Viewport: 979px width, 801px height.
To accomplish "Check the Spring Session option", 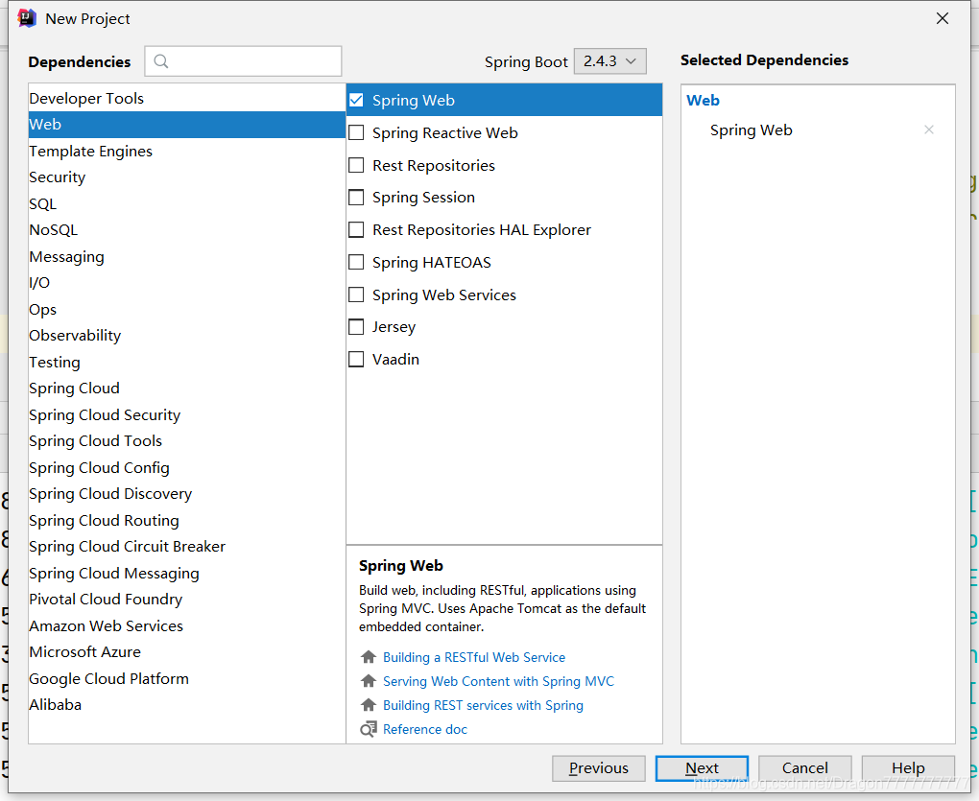I will [x=356, y=197].
